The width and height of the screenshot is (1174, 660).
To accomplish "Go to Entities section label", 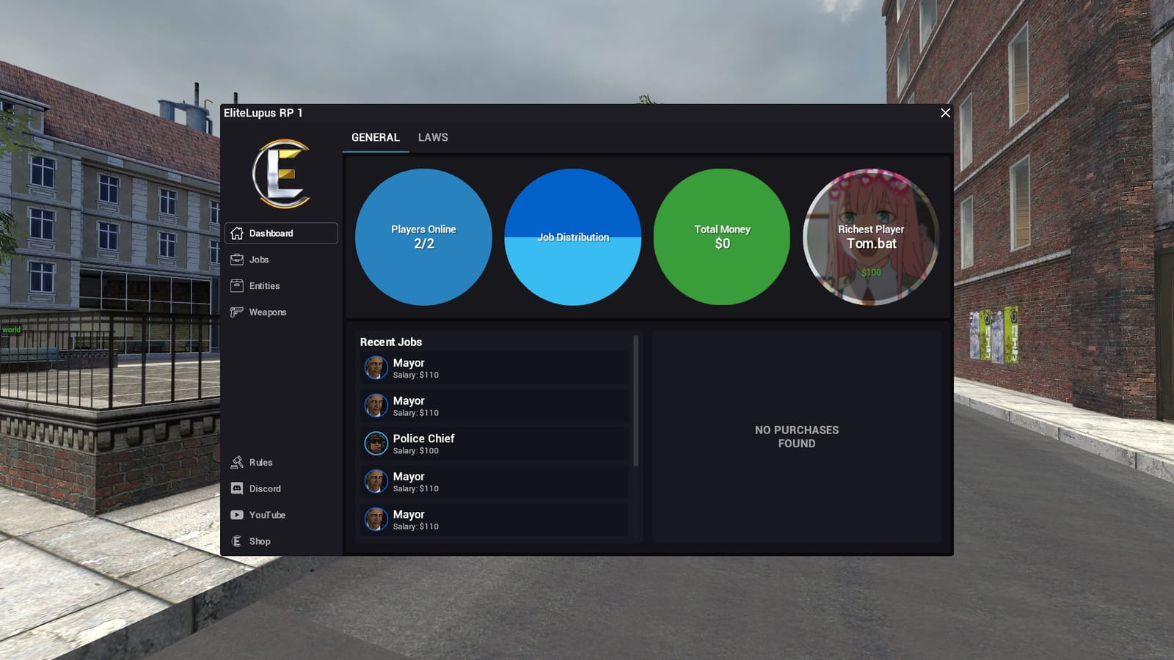I will (264, 286).
